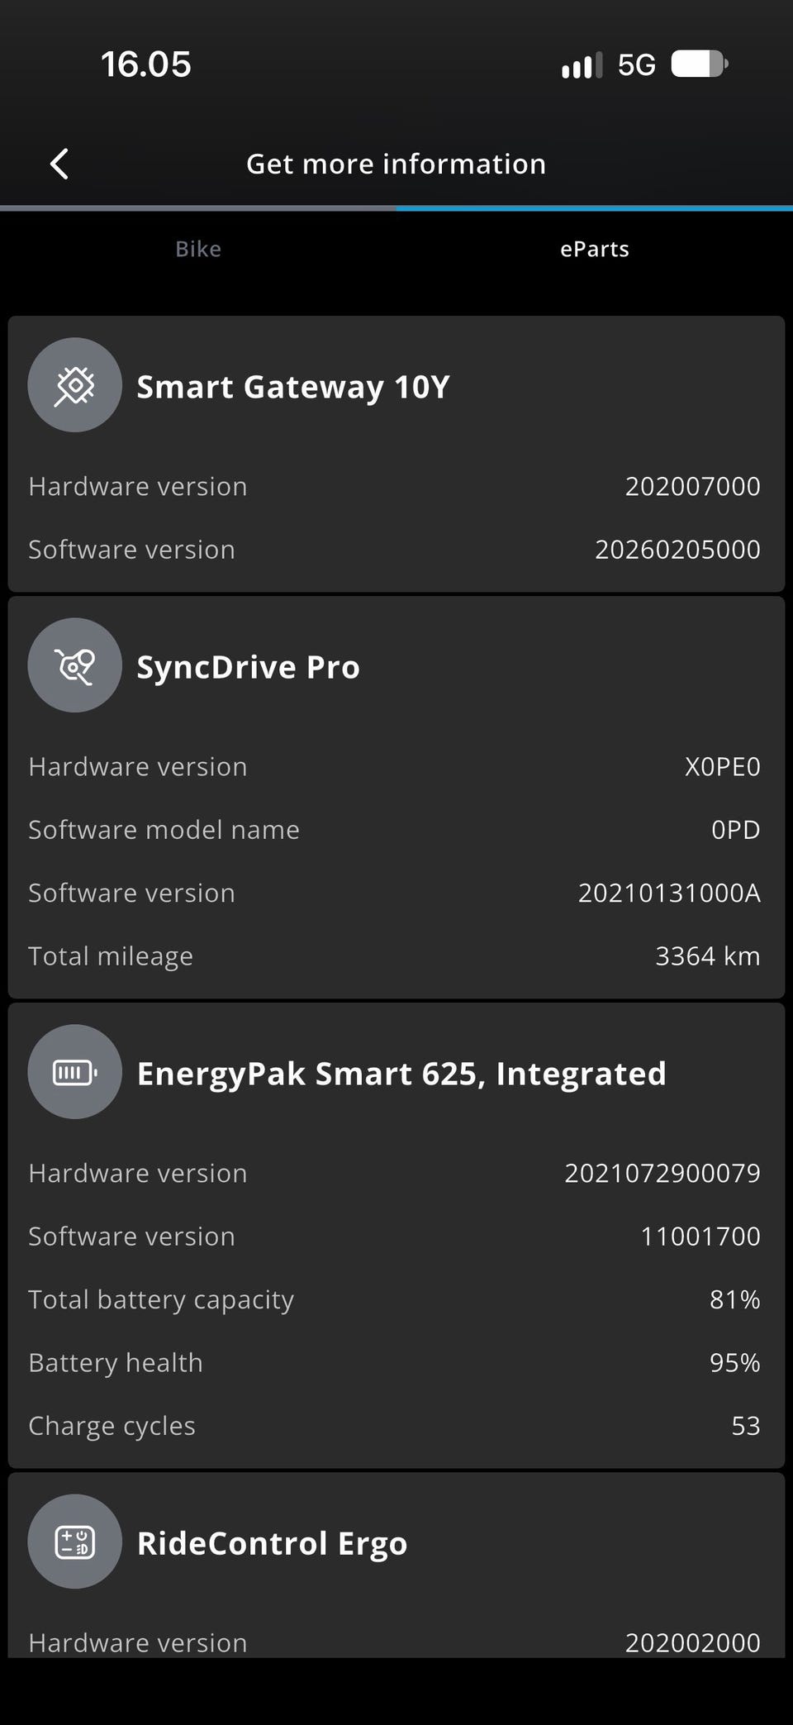The image size is (793, 1725).
Task: Tap the Charge cycles label
Action: pyautogui.click(x=112, y=1427)
